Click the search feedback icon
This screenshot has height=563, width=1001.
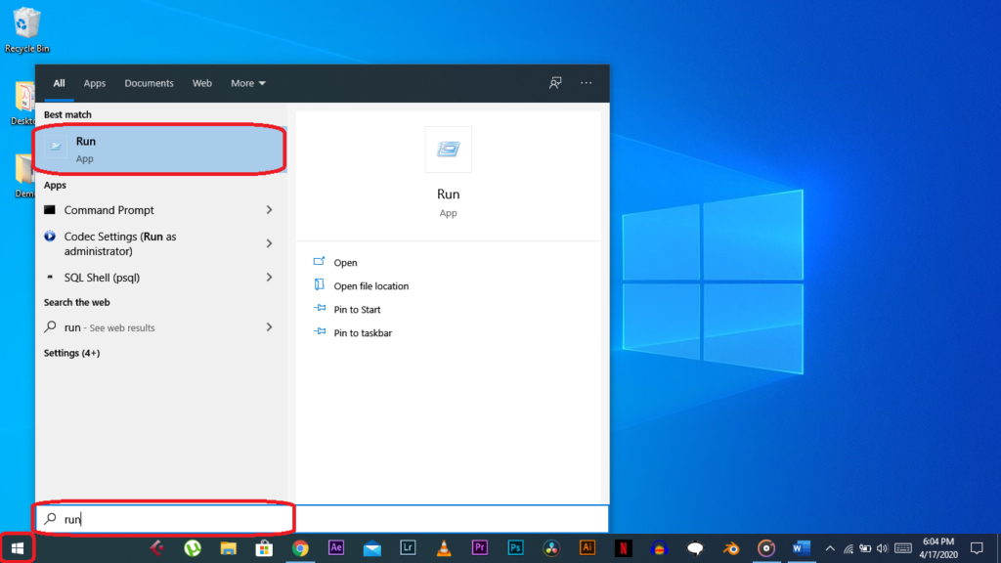555,83
